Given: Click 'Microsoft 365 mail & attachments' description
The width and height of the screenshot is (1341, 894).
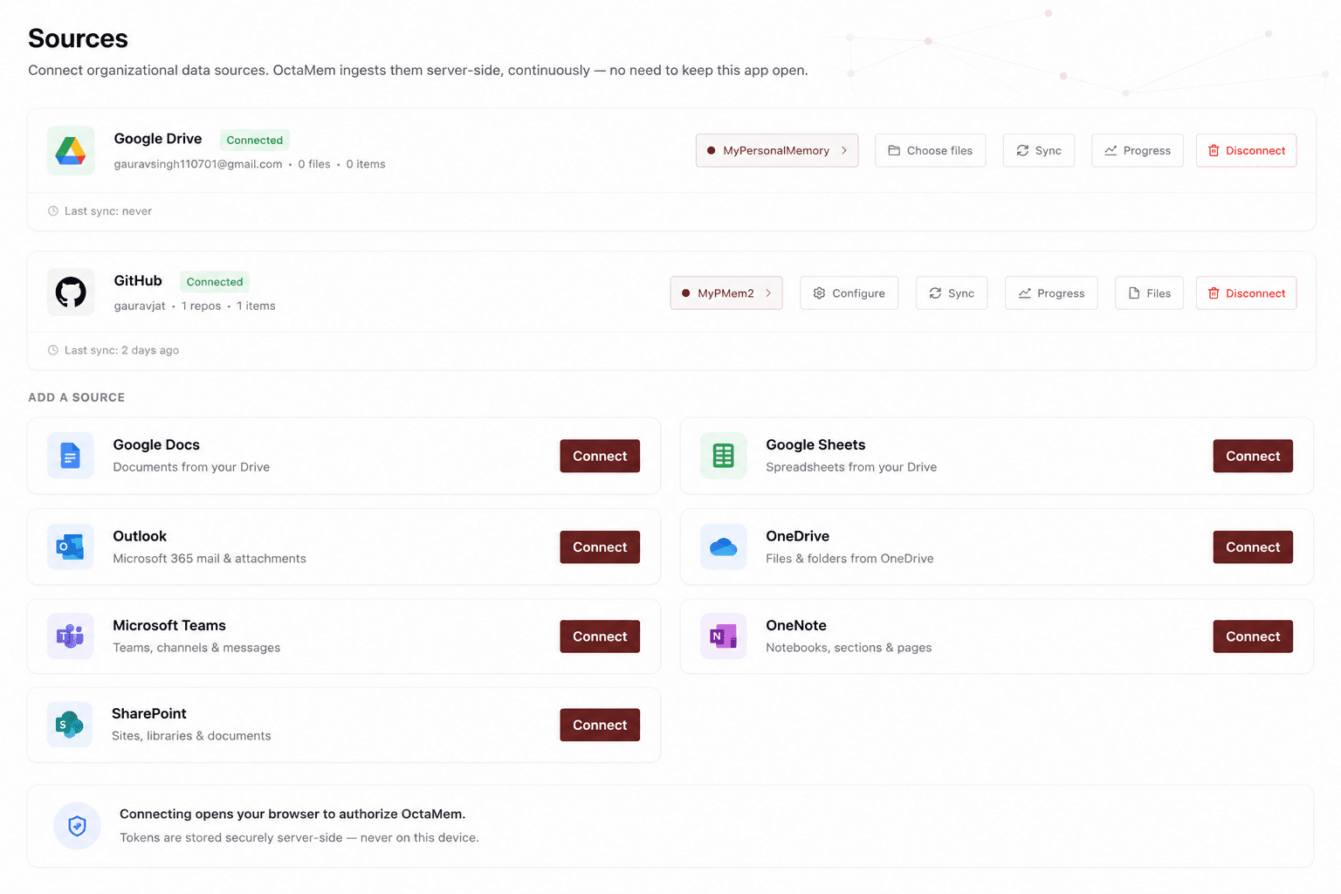Looking at the screenshot, I should point(210,559).
